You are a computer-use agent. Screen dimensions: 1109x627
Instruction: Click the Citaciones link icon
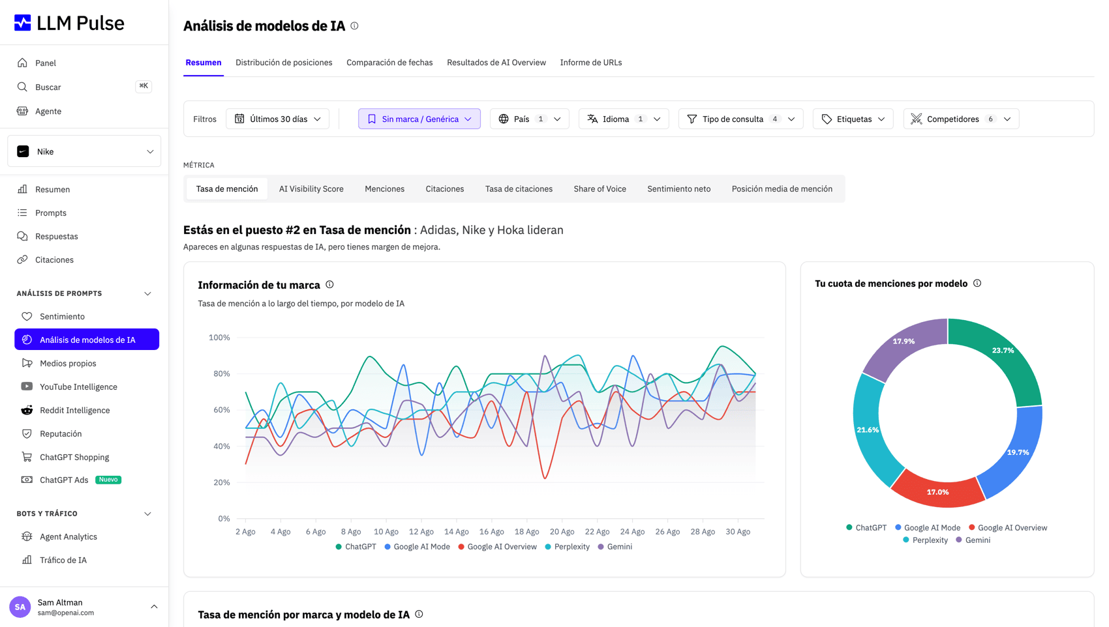tap(23, 259)
